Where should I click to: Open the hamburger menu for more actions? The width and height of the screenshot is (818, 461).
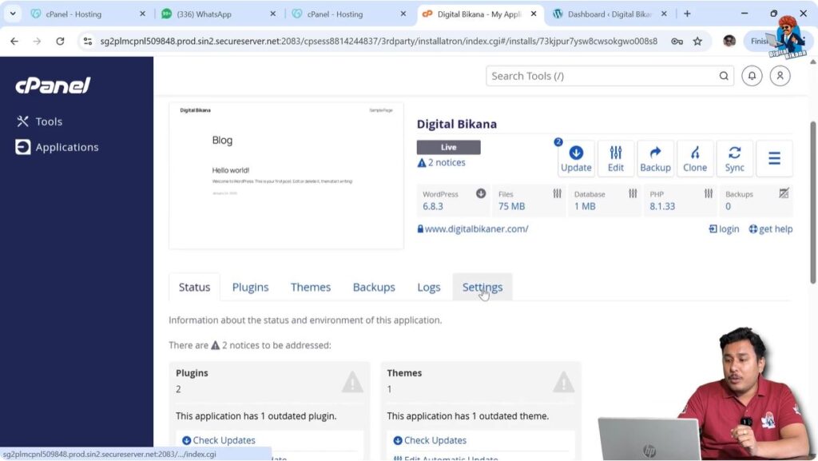(x=773, y=157)
